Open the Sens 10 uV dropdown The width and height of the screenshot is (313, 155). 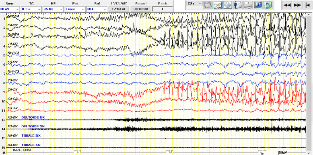10,9
